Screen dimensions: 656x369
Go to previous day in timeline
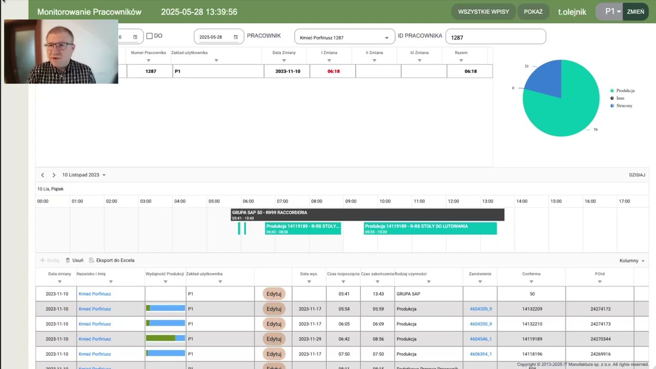43,175
